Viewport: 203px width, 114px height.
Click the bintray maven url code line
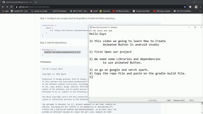69,30
